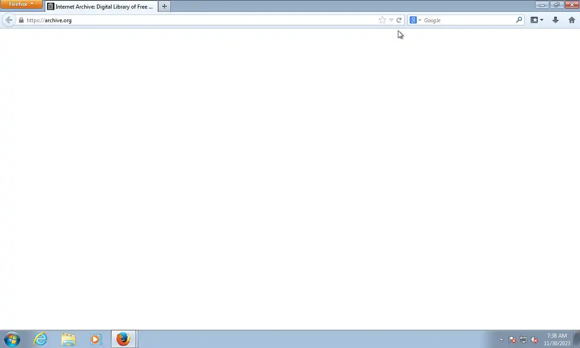Open the URL history dropdown arrow
The image size is (580, 348).
coord(391,20)
